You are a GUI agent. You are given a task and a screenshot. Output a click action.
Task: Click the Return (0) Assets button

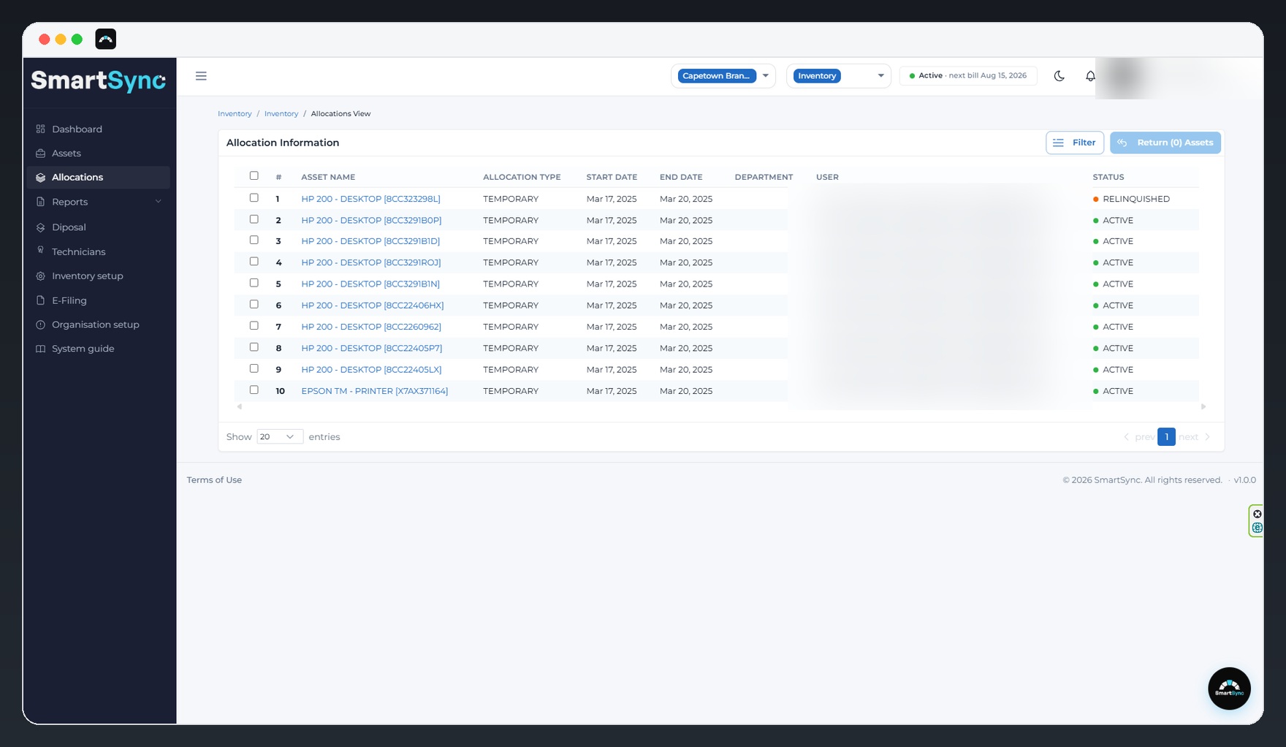[x=1165, y=143]
